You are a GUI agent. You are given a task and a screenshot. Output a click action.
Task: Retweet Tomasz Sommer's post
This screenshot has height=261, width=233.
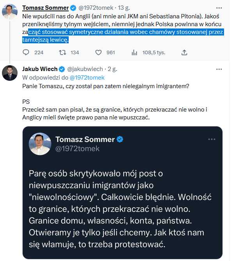point(62,52)
